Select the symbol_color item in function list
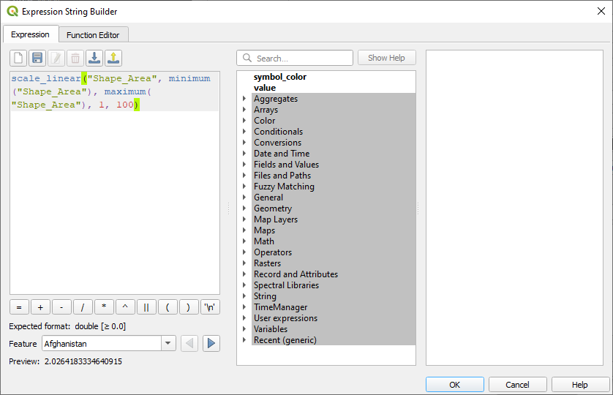 pos(280,77)
